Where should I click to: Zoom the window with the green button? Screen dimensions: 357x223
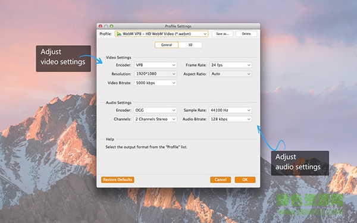(x=112, y=26)
